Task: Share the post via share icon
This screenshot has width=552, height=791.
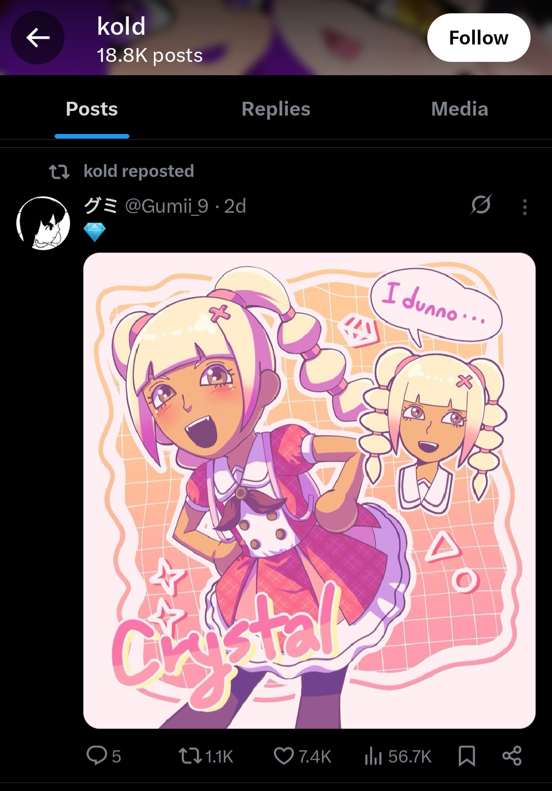Action: 512,756
